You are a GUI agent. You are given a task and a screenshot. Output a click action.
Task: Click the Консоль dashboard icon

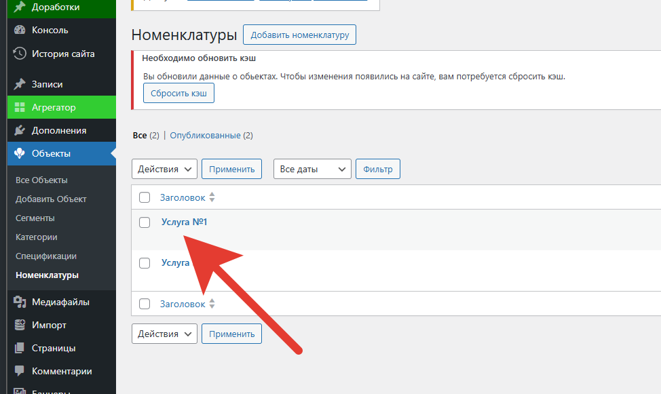[x=20, y=30]
